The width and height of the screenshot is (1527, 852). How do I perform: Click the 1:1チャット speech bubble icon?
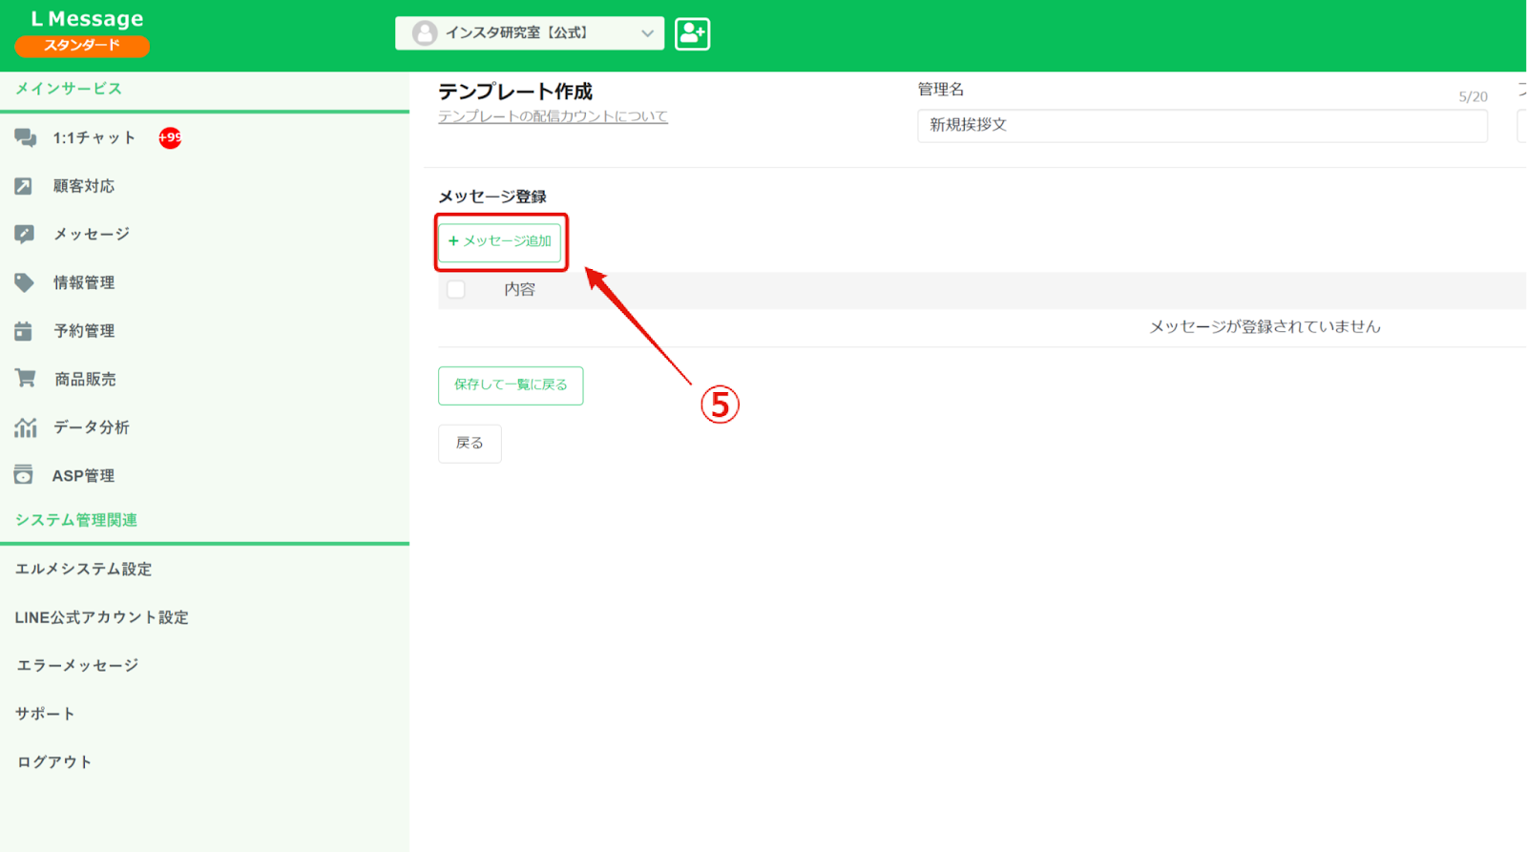pyautogui.click(x=26, y=138)
